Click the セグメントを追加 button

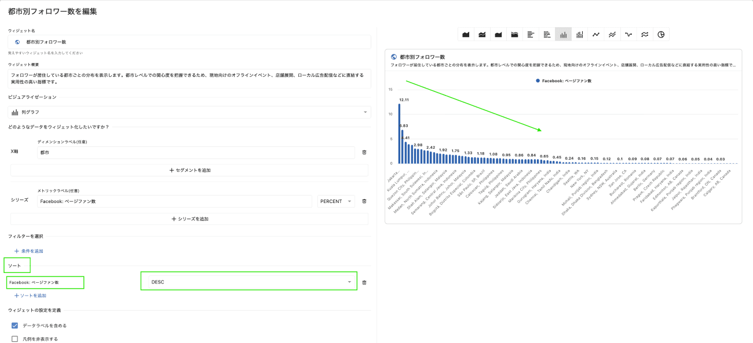pos(189,170)
